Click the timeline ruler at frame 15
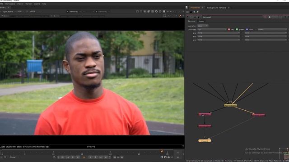The width and height of the screenshot is (289, 162). tap(82, 153)
